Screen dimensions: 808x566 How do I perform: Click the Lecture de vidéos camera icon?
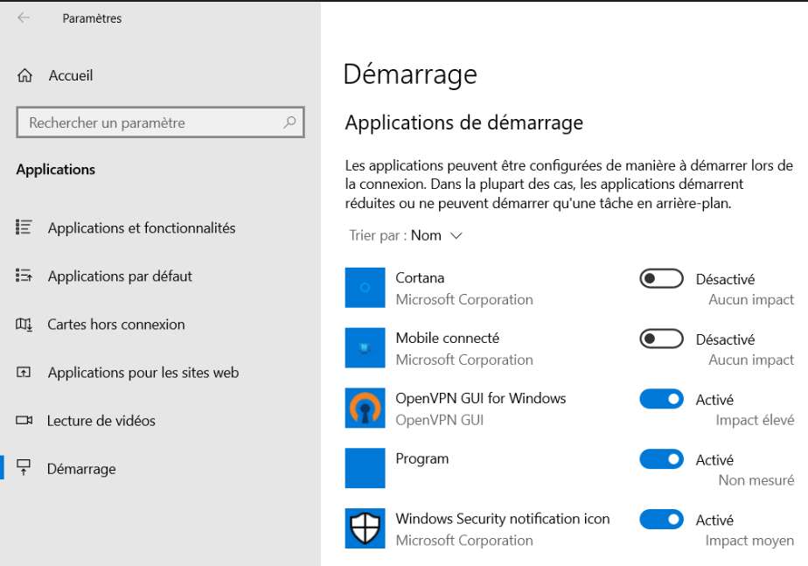click(x=24, y=420)
